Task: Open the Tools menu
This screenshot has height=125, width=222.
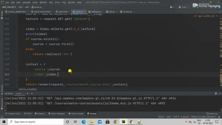Action: (x=57, y=2)
